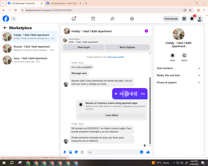Click the Facebook search magnifier icon
The image size is (208, 166).
[x=14, y=19]
